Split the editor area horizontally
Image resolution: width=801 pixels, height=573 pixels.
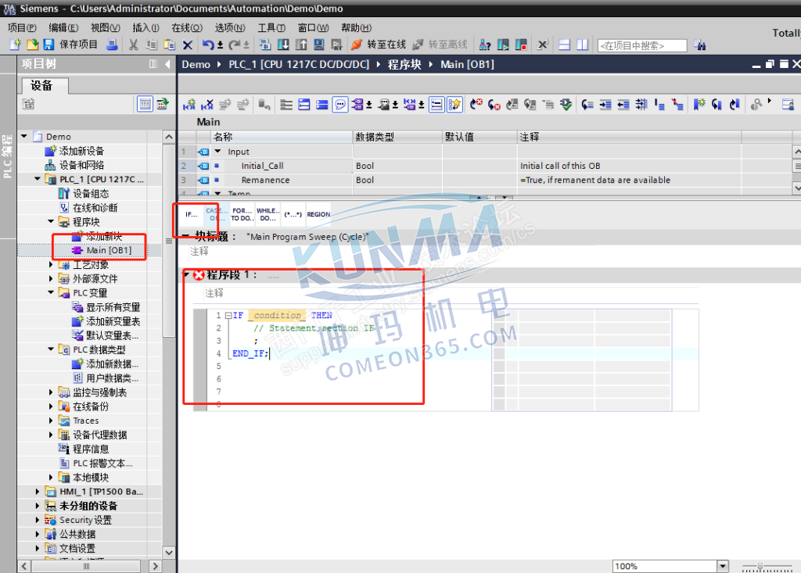(x=564, y=45)
